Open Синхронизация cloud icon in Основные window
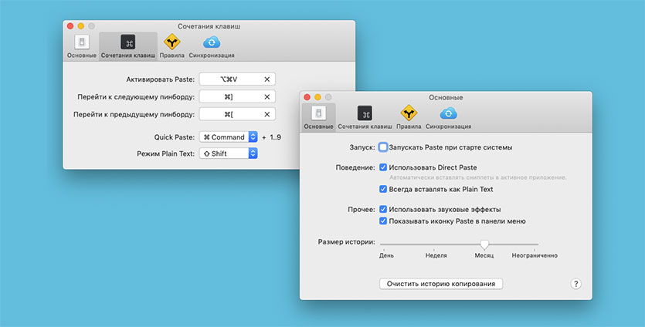This screenshot has height=327, width=645. [448, 113]
